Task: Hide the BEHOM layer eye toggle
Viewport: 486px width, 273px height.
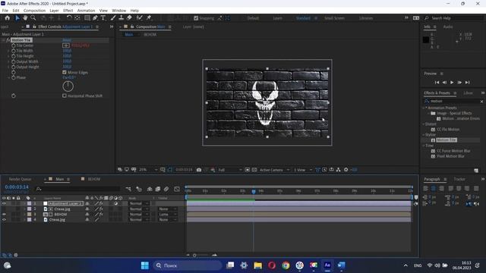Action: [4, 214]
